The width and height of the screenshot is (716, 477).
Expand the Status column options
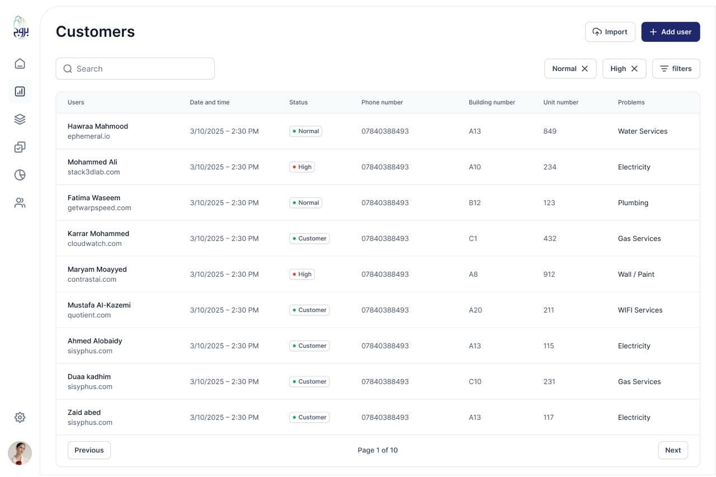[x=298, y=102]
